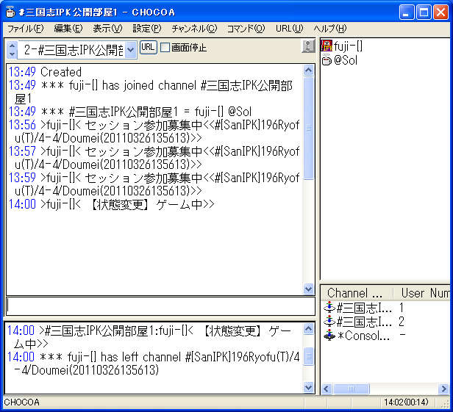Screen dimensions: 453x412
Task: Click the channel icon with user count 2
Action: coord(329,322)
